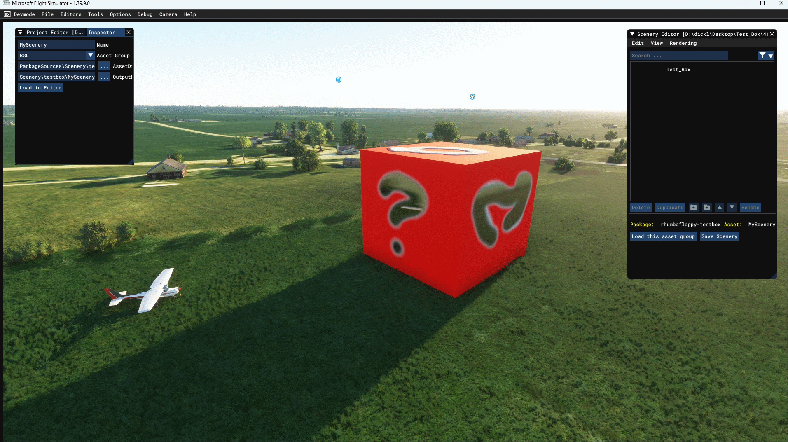Select Test_Box in the scenery list
This screenshot has height=442, width=788.
[678, 70]
